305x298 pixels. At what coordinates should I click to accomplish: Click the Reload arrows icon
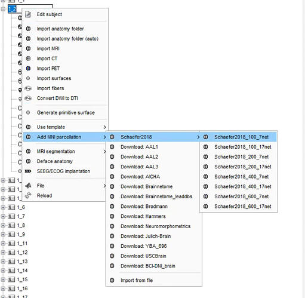[28, 195]
